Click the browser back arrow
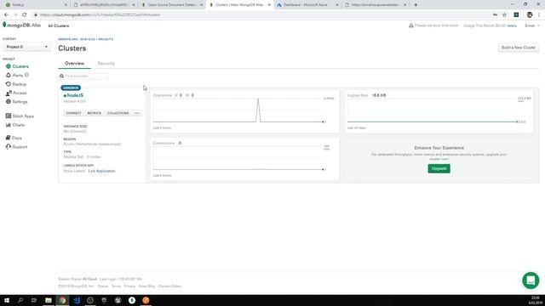This screenshot has height=306, width=545. pyautogui.click(x=6, y=15)
